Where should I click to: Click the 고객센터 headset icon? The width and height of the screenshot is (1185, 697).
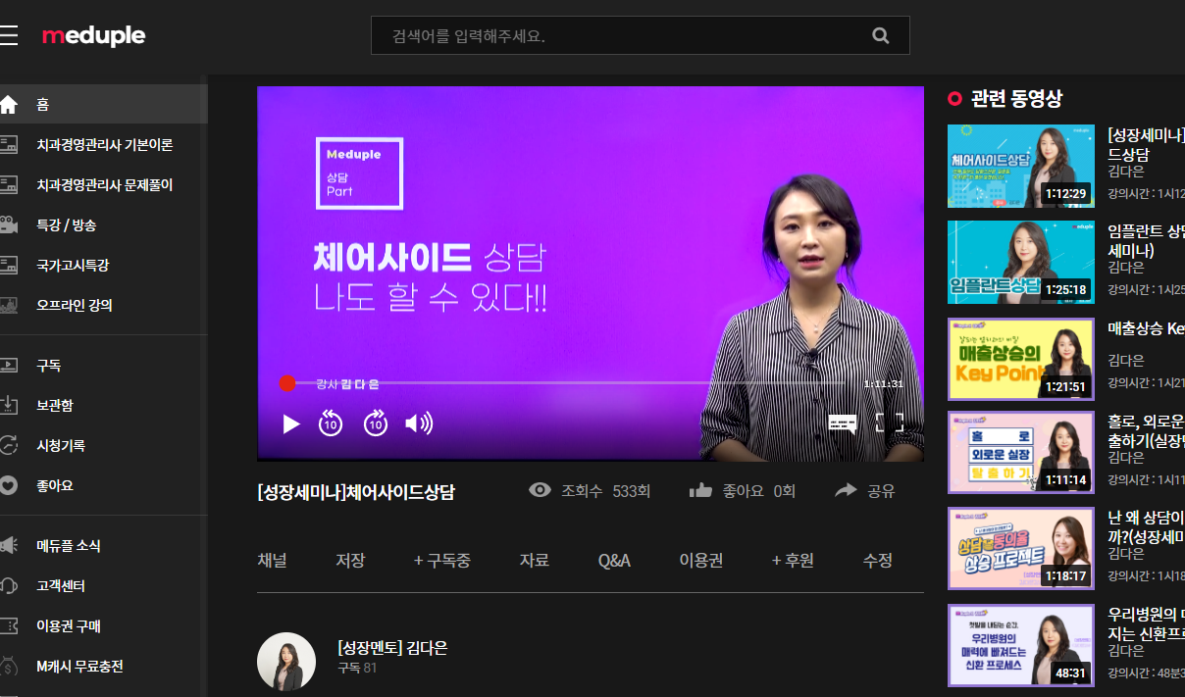(9, 585)
